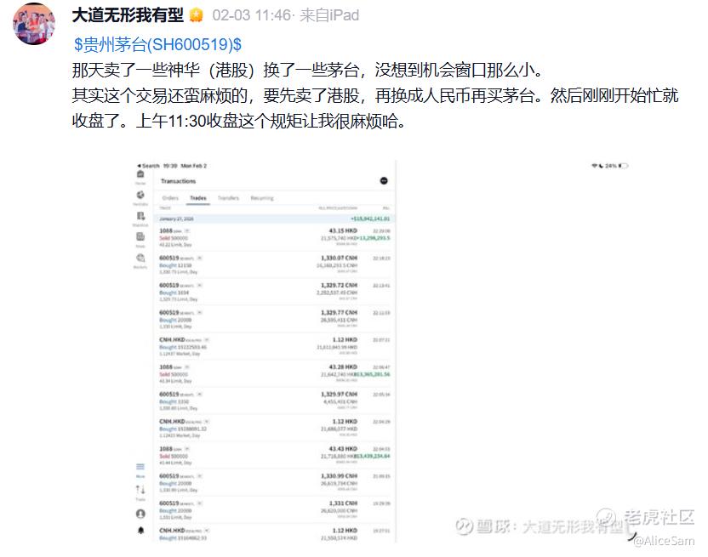
Task: Click the green daily total P&L amount
Action: [370, 219]
